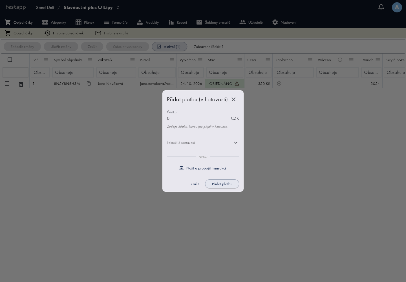The height and width of the screenshot is (282, 406).
Task: Open the event switcher next to Slavnostní ples U Lípy
Action: point(118,7)
